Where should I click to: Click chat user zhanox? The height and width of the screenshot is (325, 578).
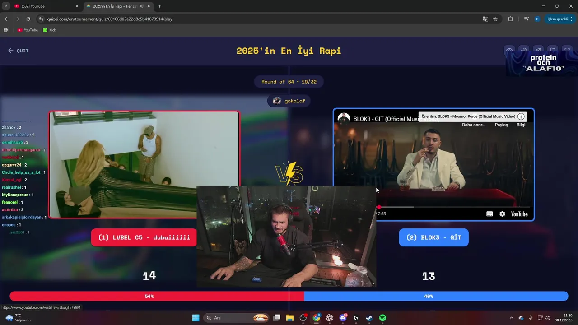pyautogui.click(x=9, y=128)
